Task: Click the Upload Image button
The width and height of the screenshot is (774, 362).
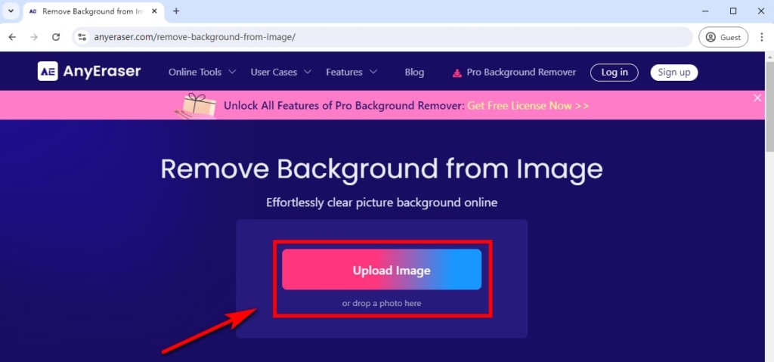Action: pyautogui.click(x=382, y=270)
